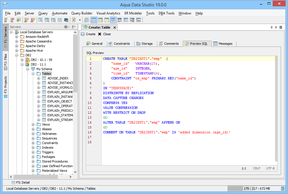The height and width of the screenshot is (194, 288).
Task: Click the Register Server icon with plus sign
Action: coord(6,20)
